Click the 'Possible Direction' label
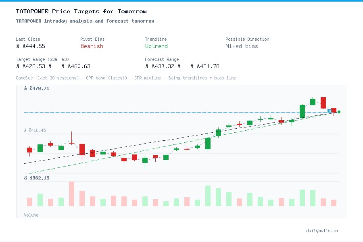363x242 pixels. click(x=247, y=39)
